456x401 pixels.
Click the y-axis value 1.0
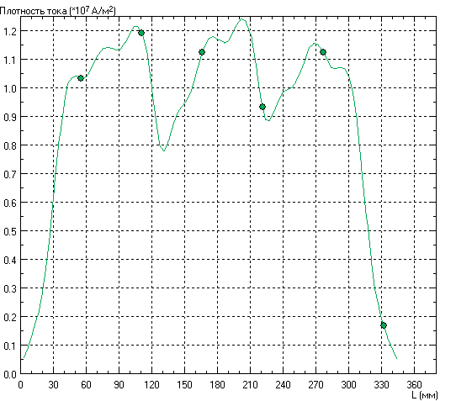point(10,88)
